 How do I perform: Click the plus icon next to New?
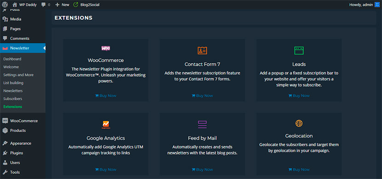(57, 5)
